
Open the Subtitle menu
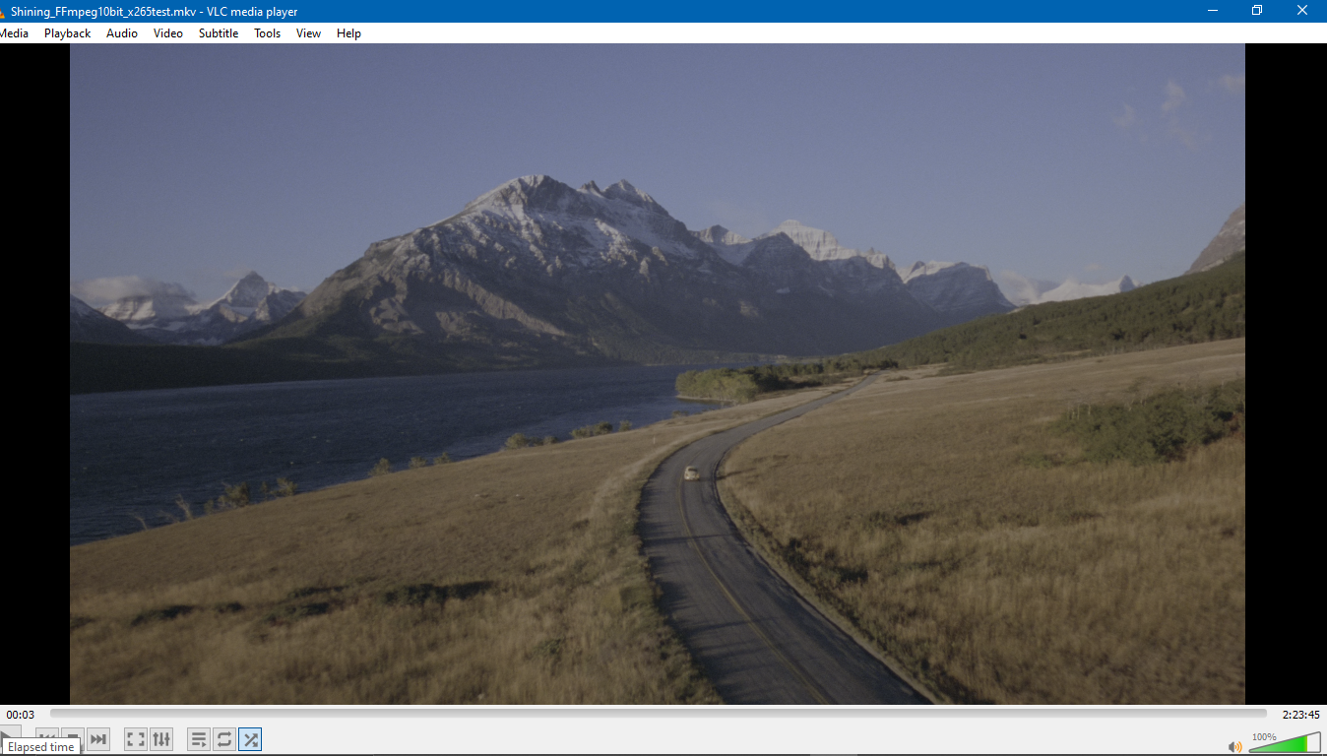click(219, 33)
